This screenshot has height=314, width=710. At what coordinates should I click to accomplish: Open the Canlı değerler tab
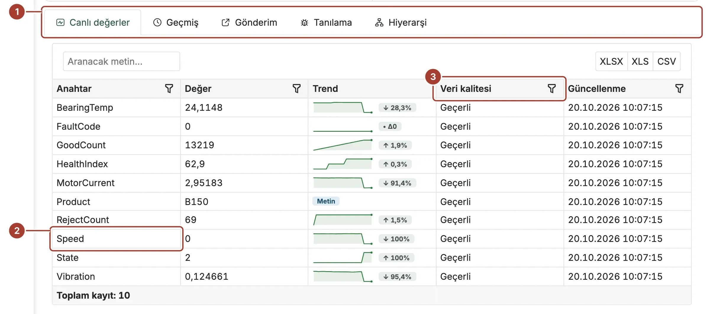(93, 22)
